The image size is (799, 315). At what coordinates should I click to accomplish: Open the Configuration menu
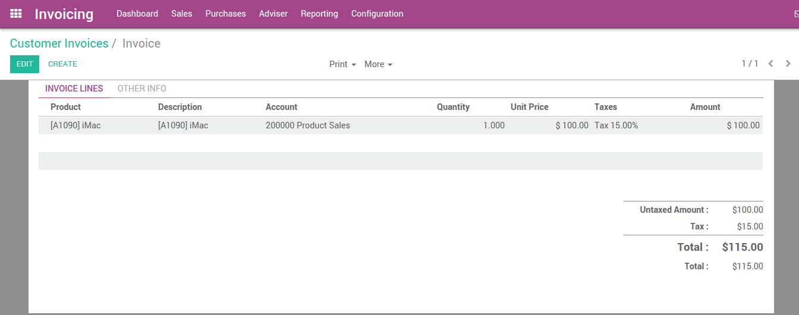click(x=377, y=14)
